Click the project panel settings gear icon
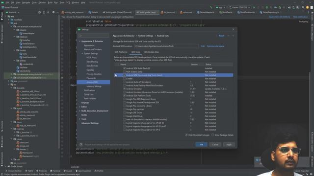314x176 pixels. [53, 12]
